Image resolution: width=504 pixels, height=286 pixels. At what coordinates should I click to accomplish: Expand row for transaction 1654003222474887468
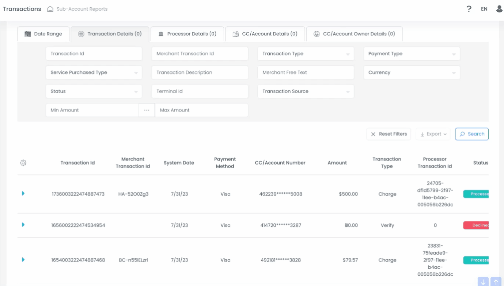point(23,260)
